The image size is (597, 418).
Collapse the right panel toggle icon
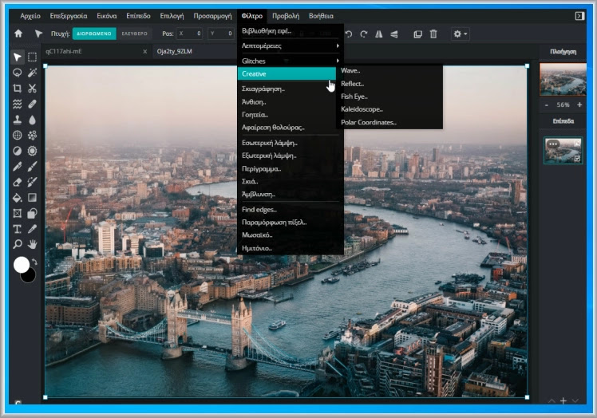579,16
